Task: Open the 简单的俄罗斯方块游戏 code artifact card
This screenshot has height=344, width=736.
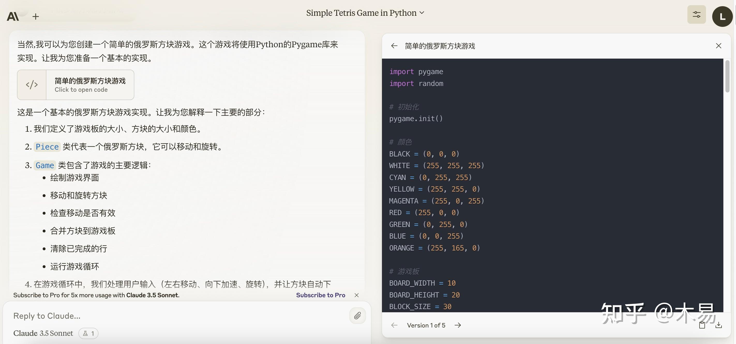Action: tap(76, 85)
